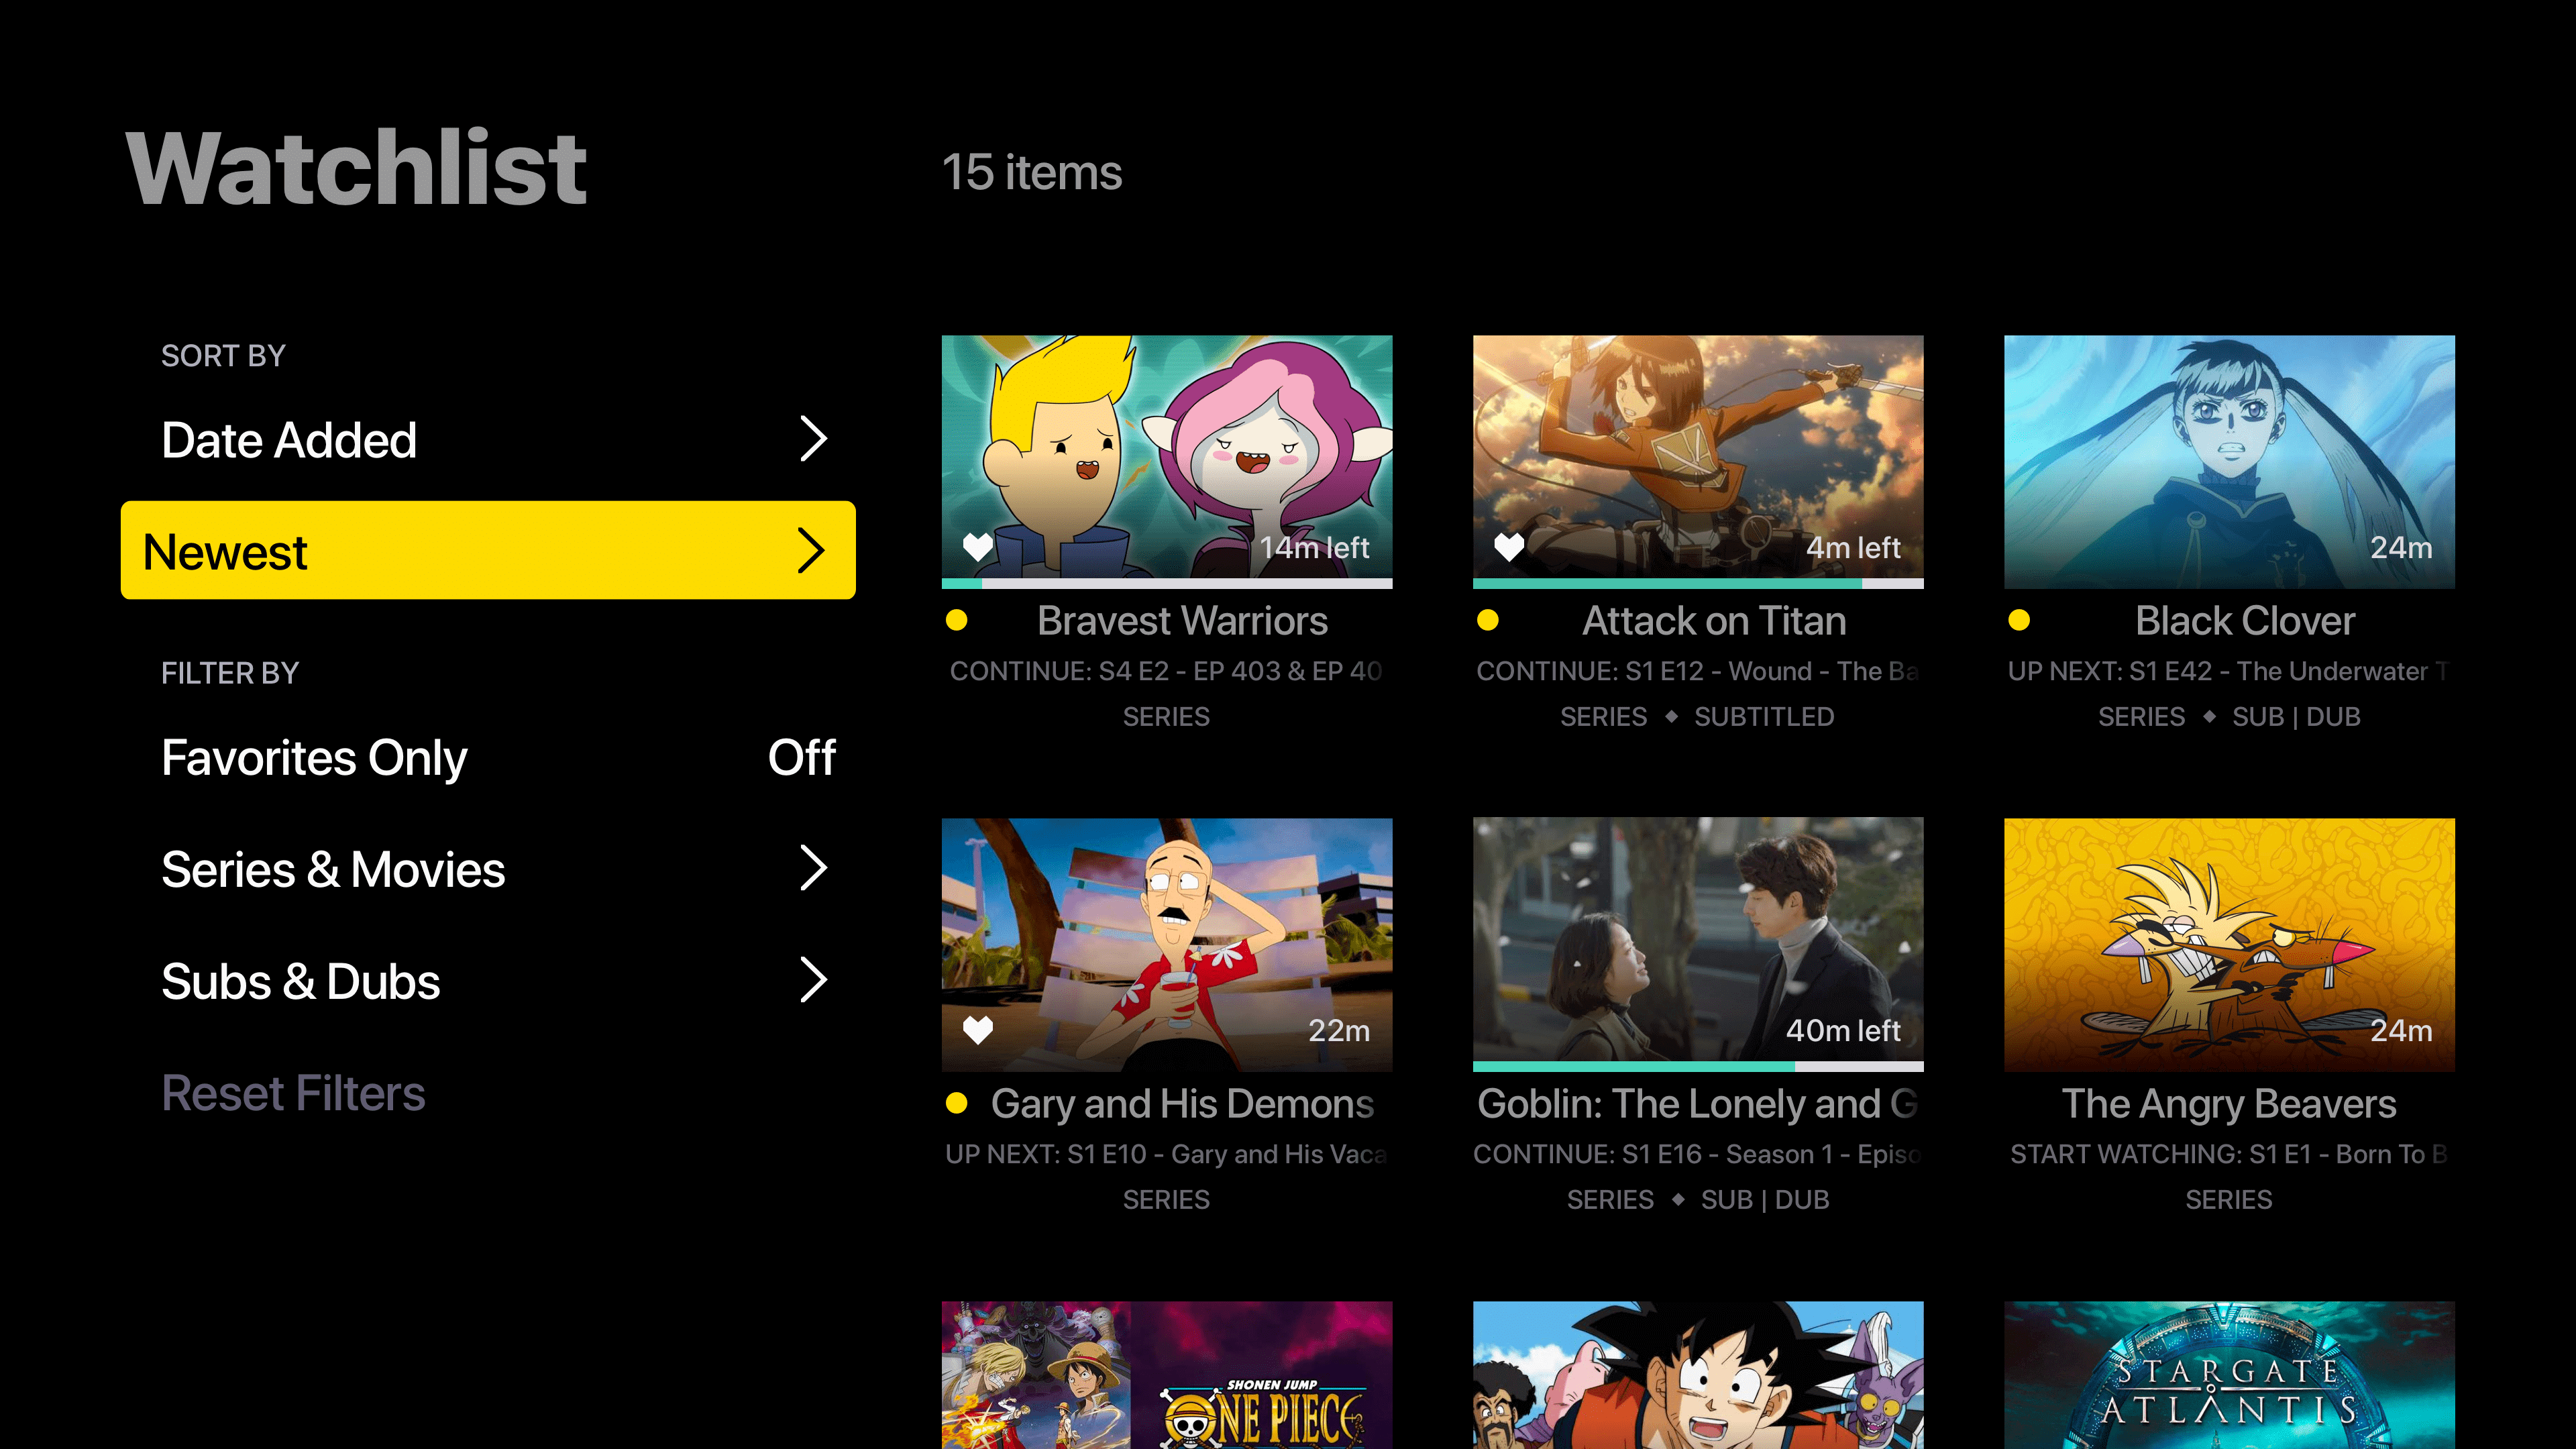Screen dimensions: 2576x1449
Task: Expand the Date Added sort chevron
Action: coord(814,439)
